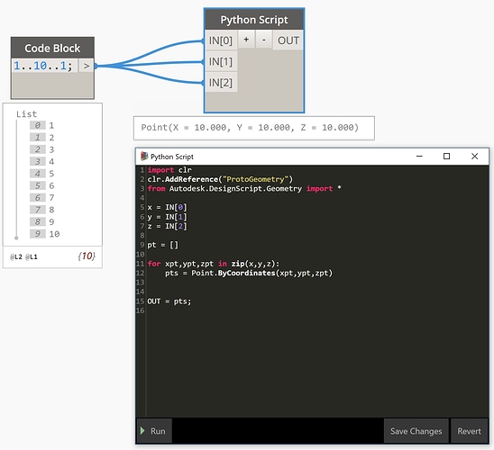The width and height of the screenshot is (494, 450).
Task: Click the IN[2] input port
Action: click(221, 83)
